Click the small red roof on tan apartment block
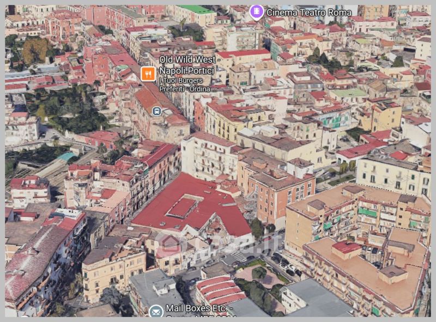436x322 pixels. coord(346,248)
